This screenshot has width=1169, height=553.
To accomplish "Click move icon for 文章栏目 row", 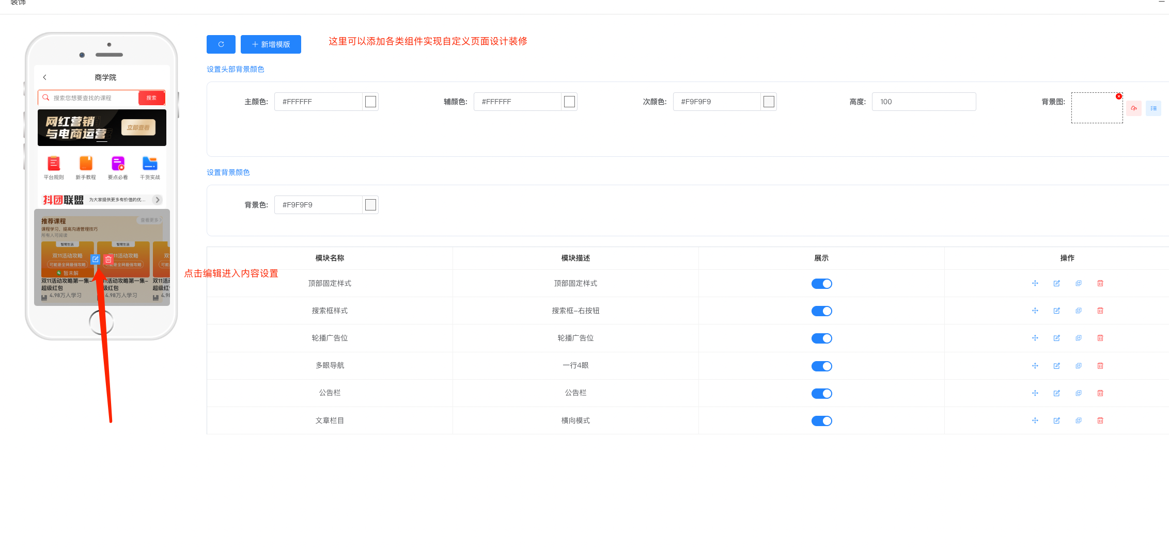I will pyautogui.click(x=1035, y=420).
